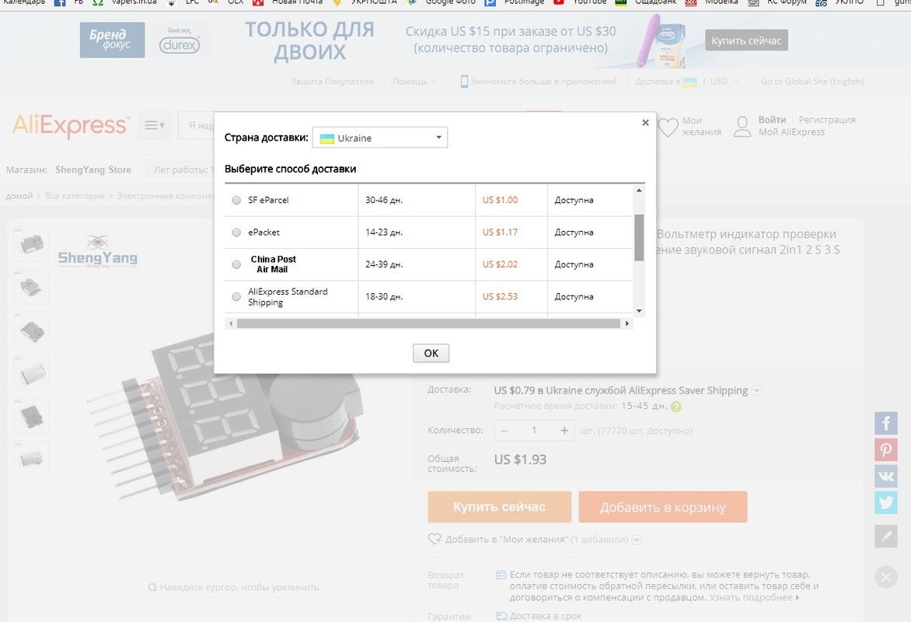Screen dimensions: 911x622
Task: Share product on Pinterest
Action: (x=886, y=450)
